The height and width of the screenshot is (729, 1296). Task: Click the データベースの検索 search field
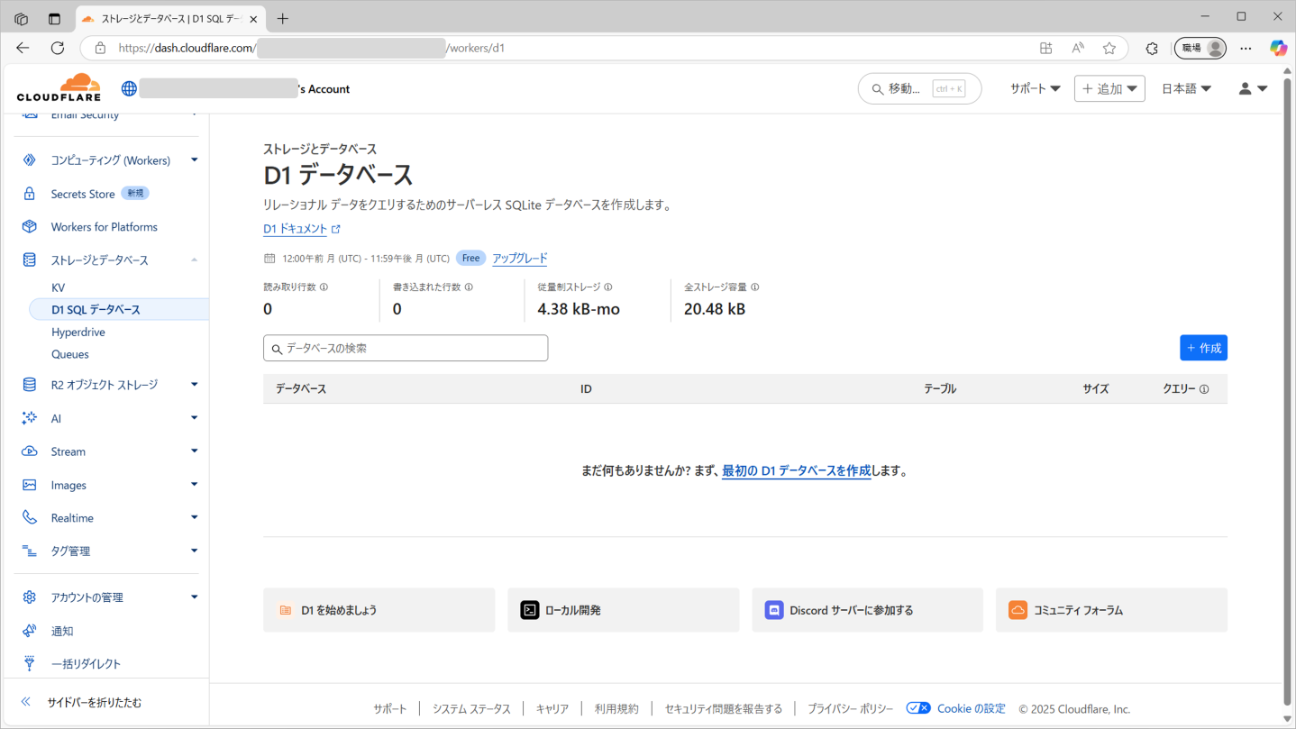406,348
